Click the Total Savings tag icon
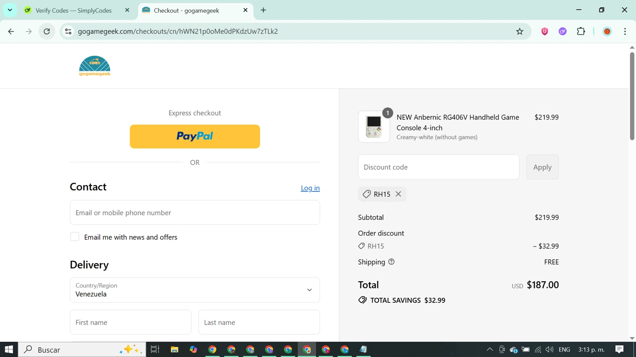Screen dimensions: 636x357 coord(363,300)
